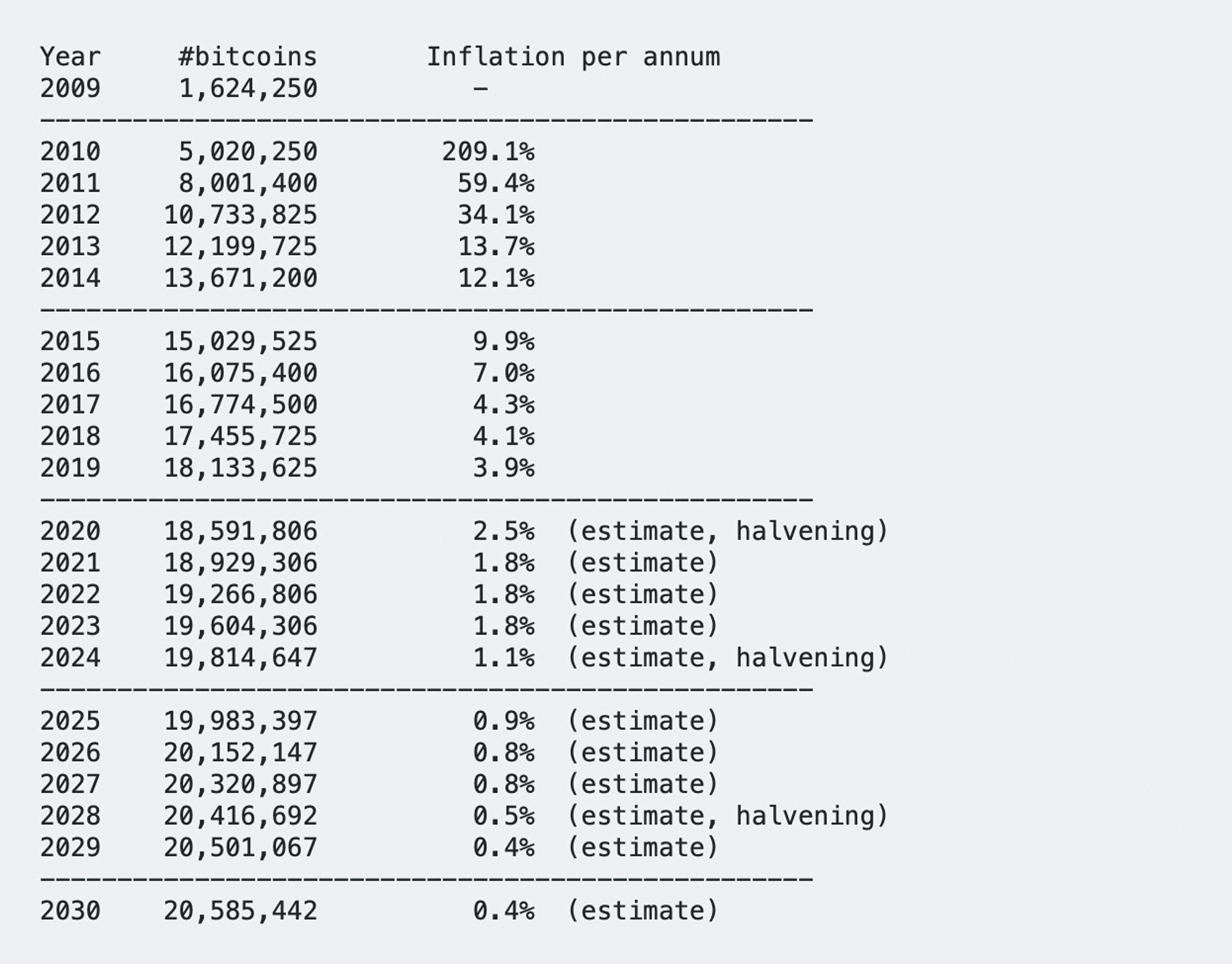This screenshot has width=1232, height=964.
Task: Click the 13.7% inflation for 2013
Action: pos(496,247)
